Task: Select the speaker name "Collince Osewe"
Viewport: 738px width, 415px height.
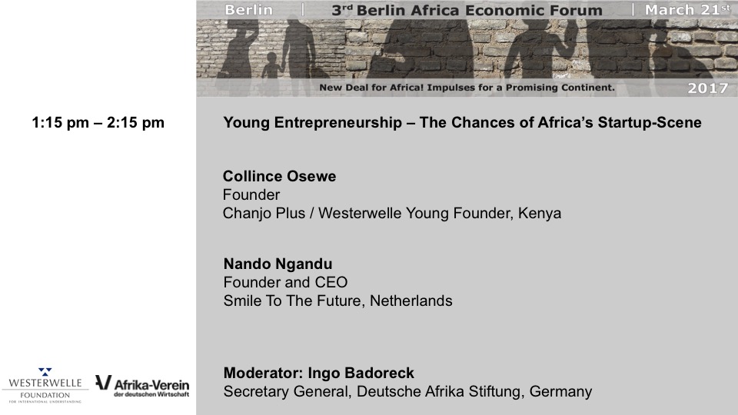Action: pyautogui.click(x=279, y=177)
